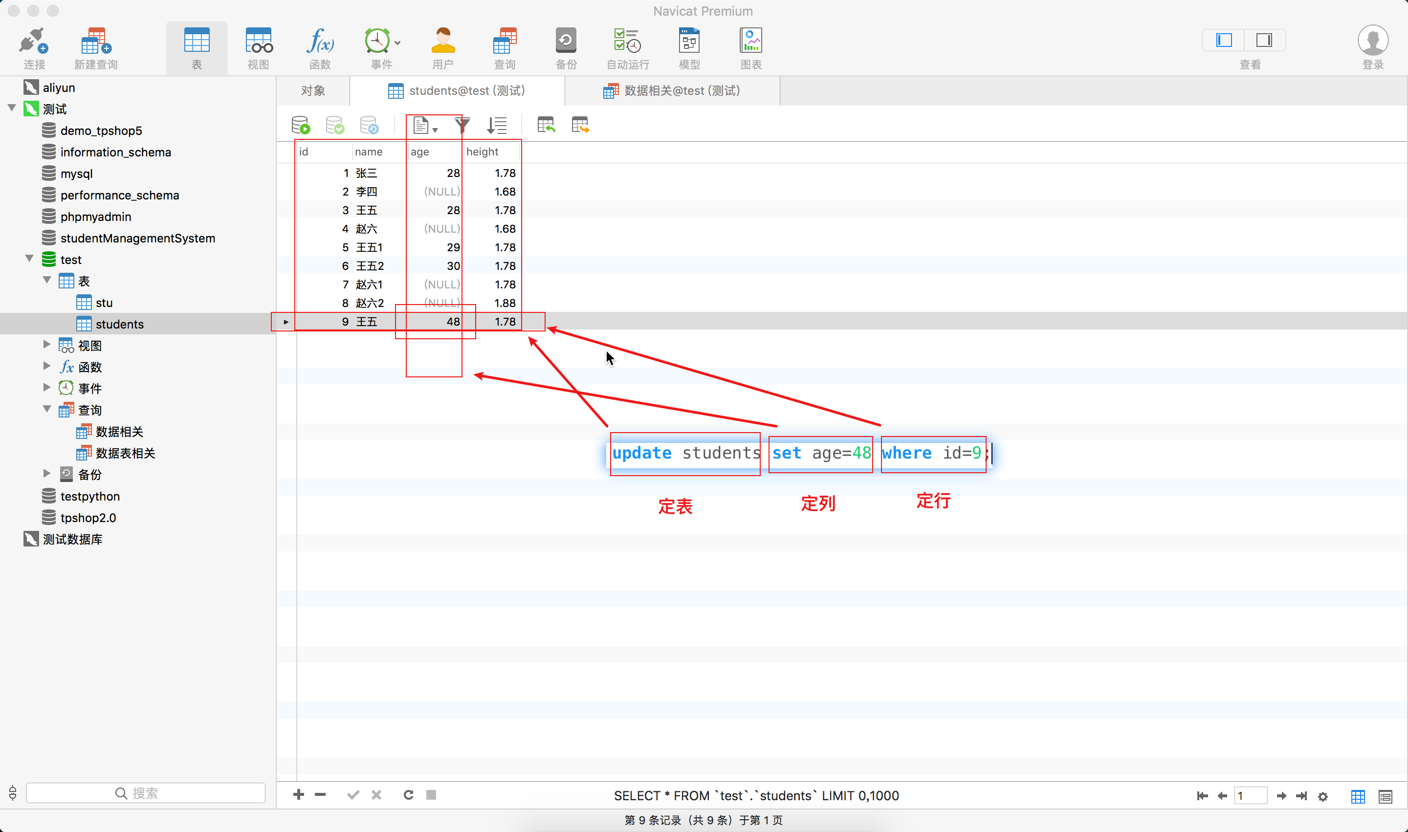Toggle the left sidebar panel view
This screenshot has height=832, width=1408.
point(1224,41)
